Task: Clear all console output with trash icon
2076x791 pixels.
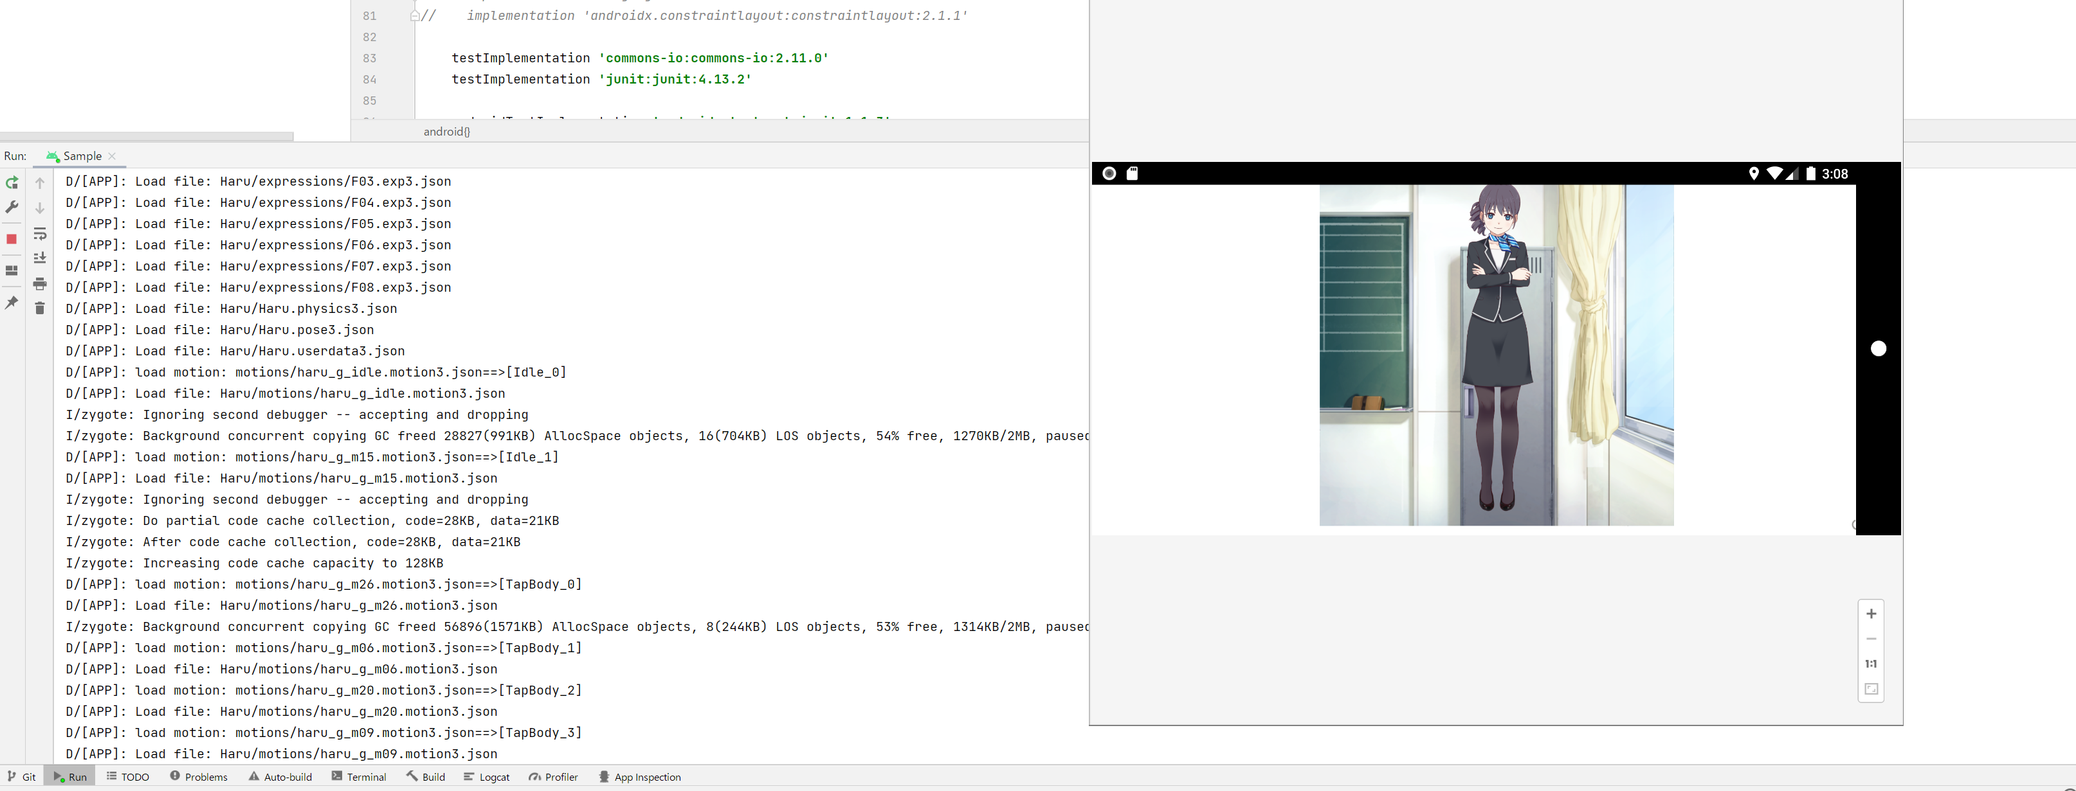Action: [39, 308]
